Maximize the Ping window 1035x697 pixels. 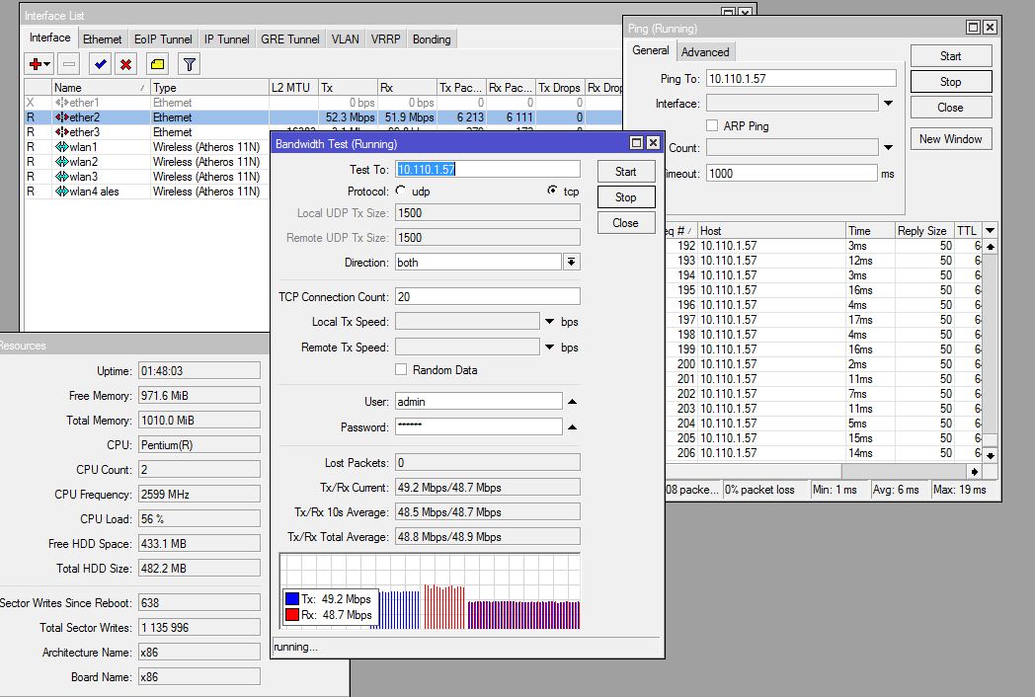point(973,27)
